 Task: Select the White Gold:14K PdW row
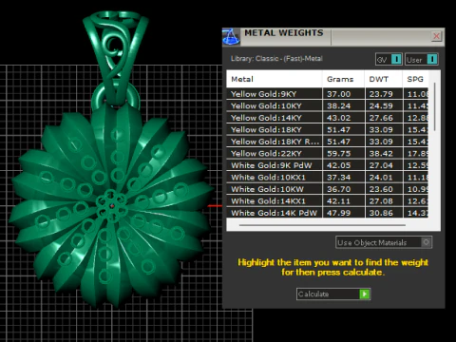(328, 213)
